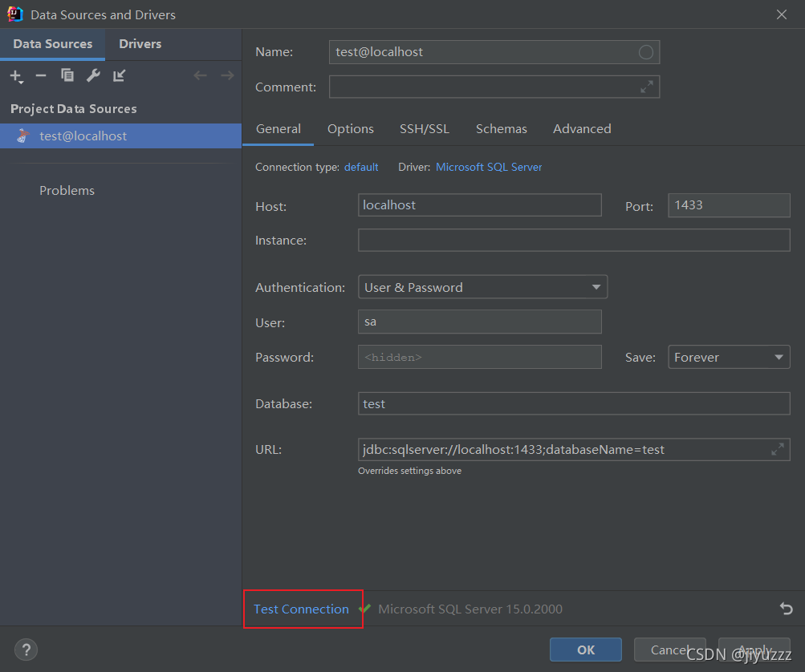Open the Advanced tab
This screenshot has height=672, width=805.
click(x=582, y=129)
